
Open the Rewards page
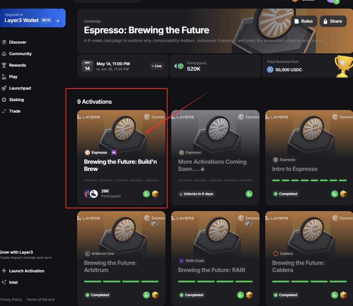click(x=18, y=65)
